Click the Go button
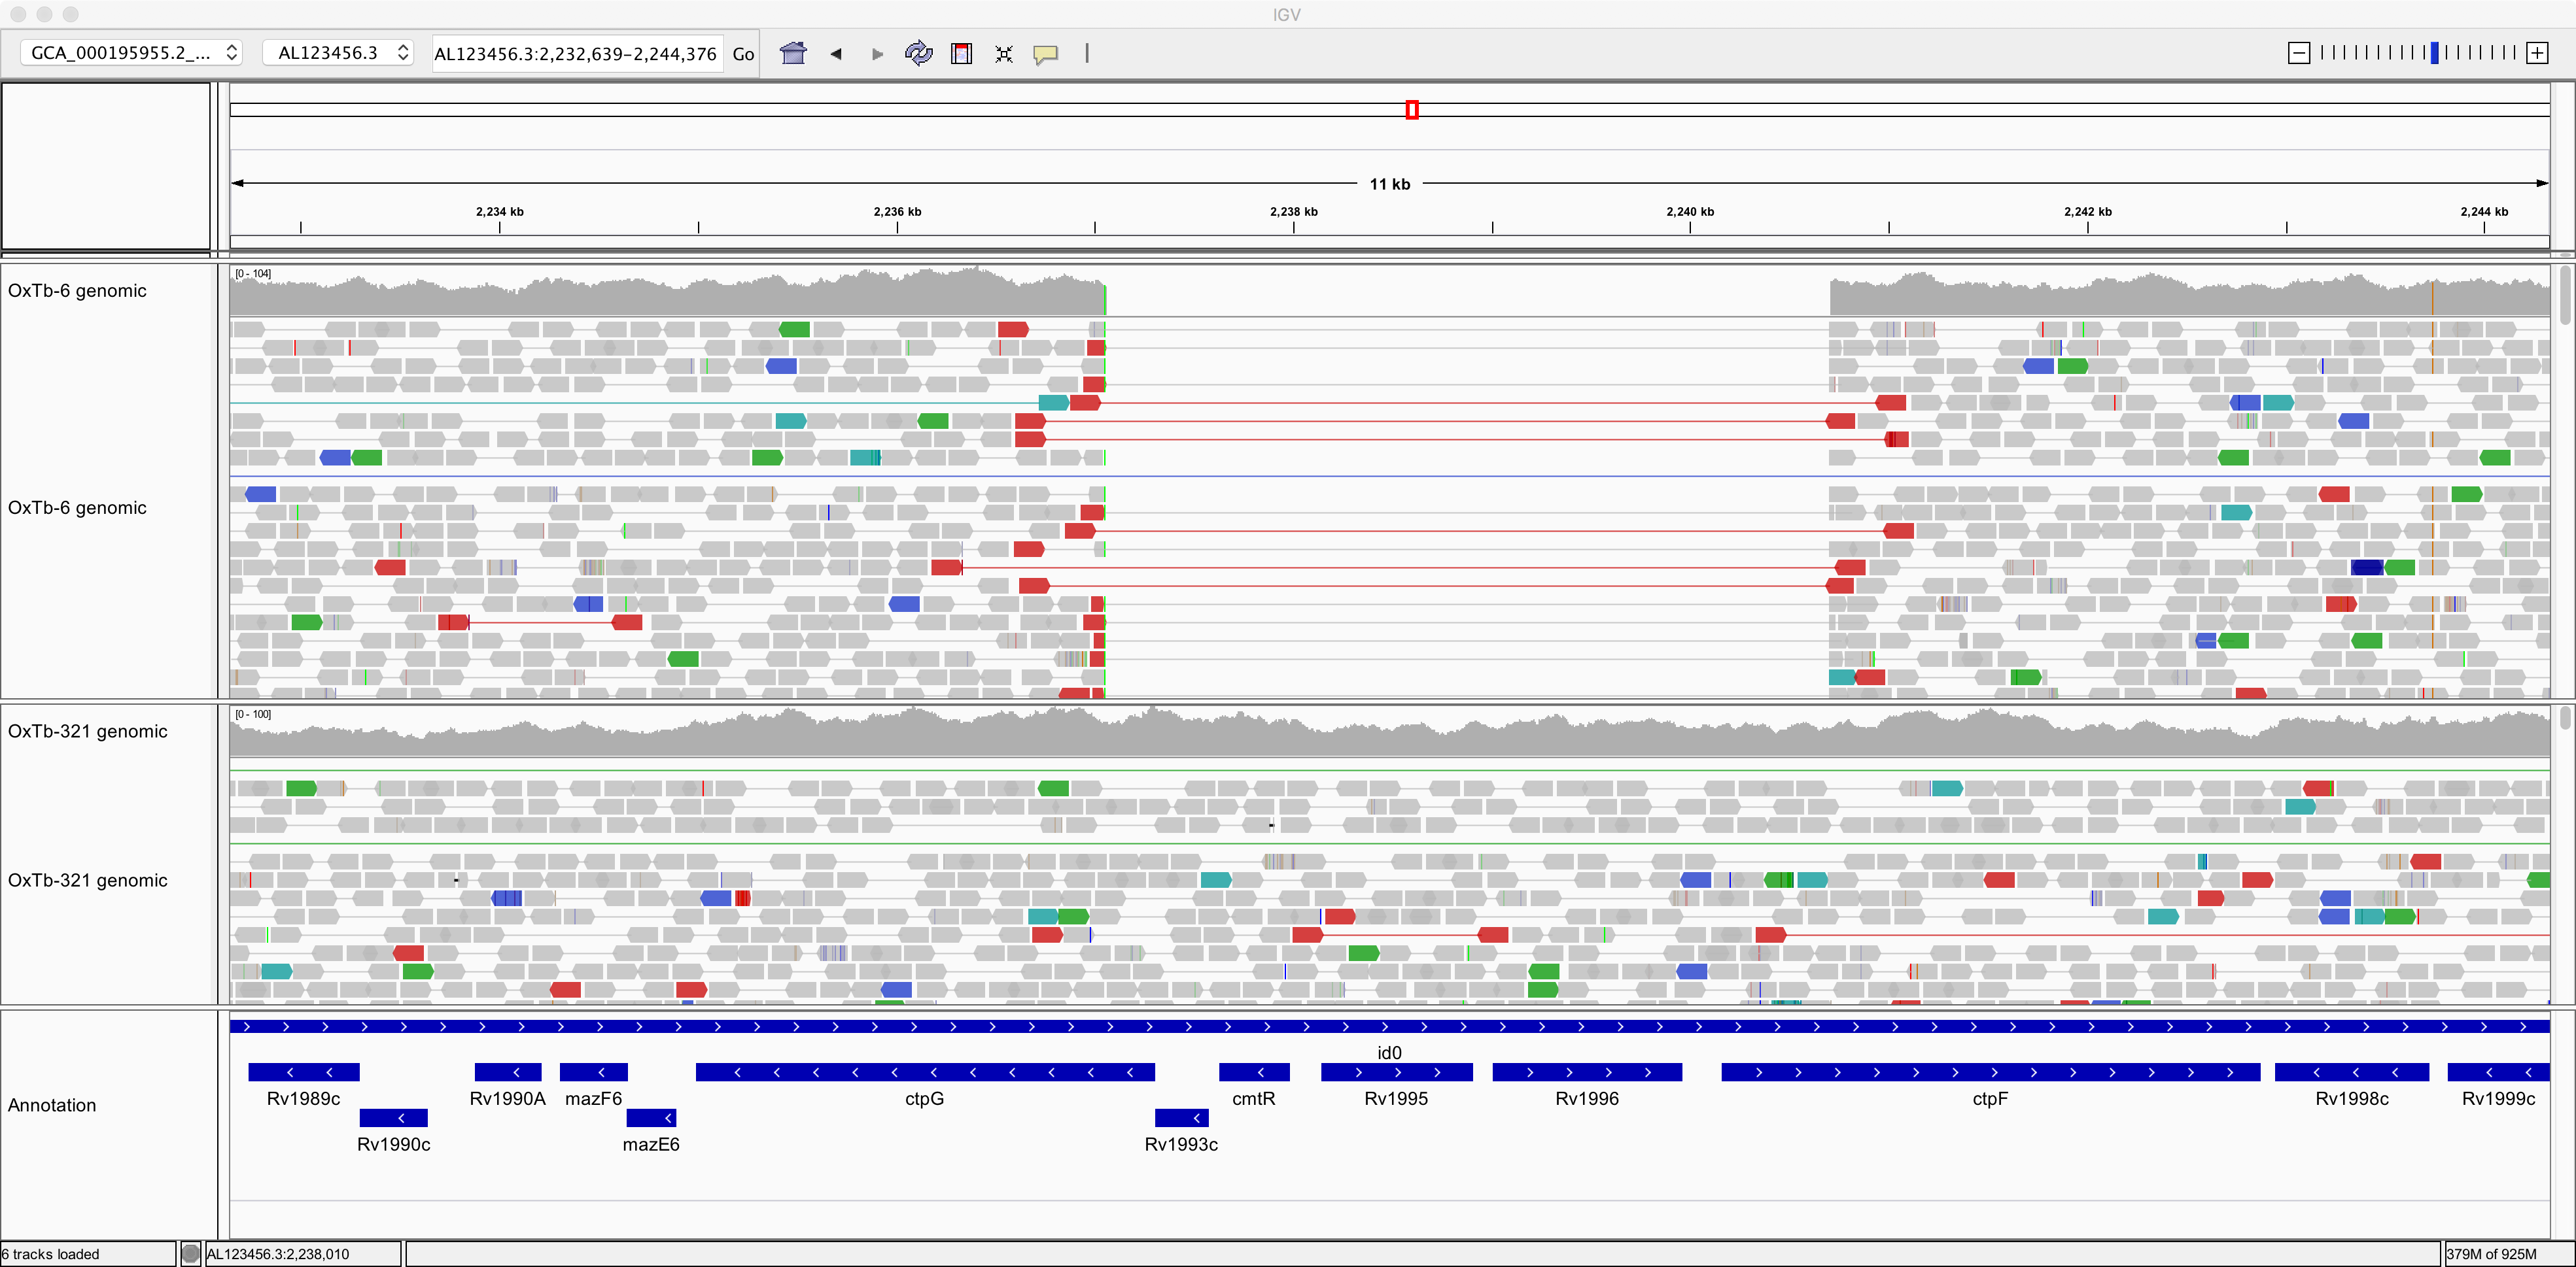2576x1267 pixels. (x=743, y=54)
